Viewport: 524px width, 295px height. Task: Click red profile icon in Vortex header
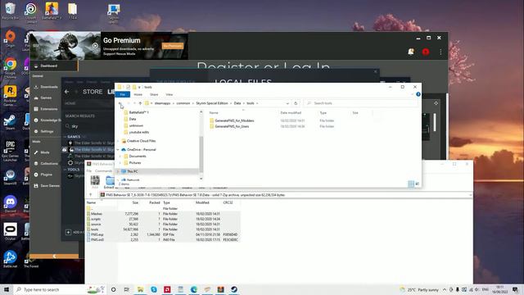426,52
